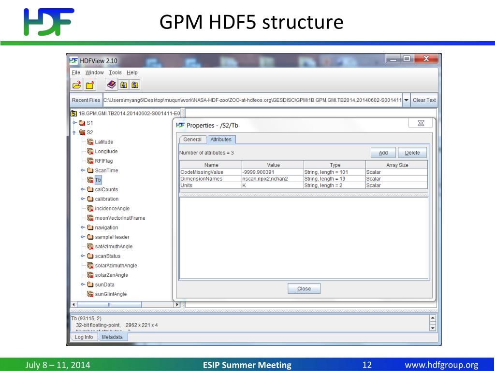495x371 pixels.
Task: Open the User's Guide book icon
Action: point(112,85)
